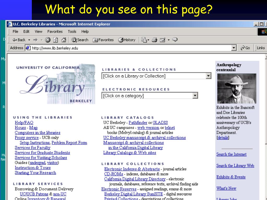Open the Help/FAQ link
Image resolution: width=267 pixels, height=200 pixels.
[x=24, y=123]
